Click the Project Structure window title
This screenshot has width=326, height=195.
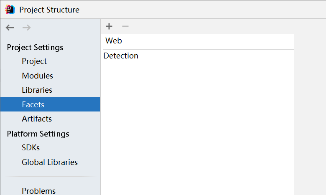click(x=49, y=10)
